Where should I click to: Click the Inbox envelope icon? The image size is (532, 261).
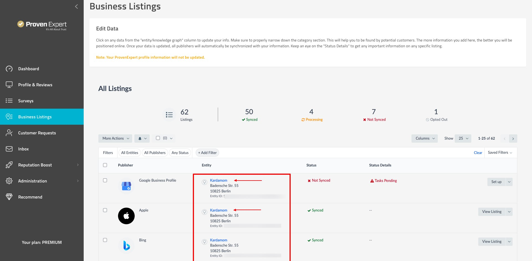9,149
